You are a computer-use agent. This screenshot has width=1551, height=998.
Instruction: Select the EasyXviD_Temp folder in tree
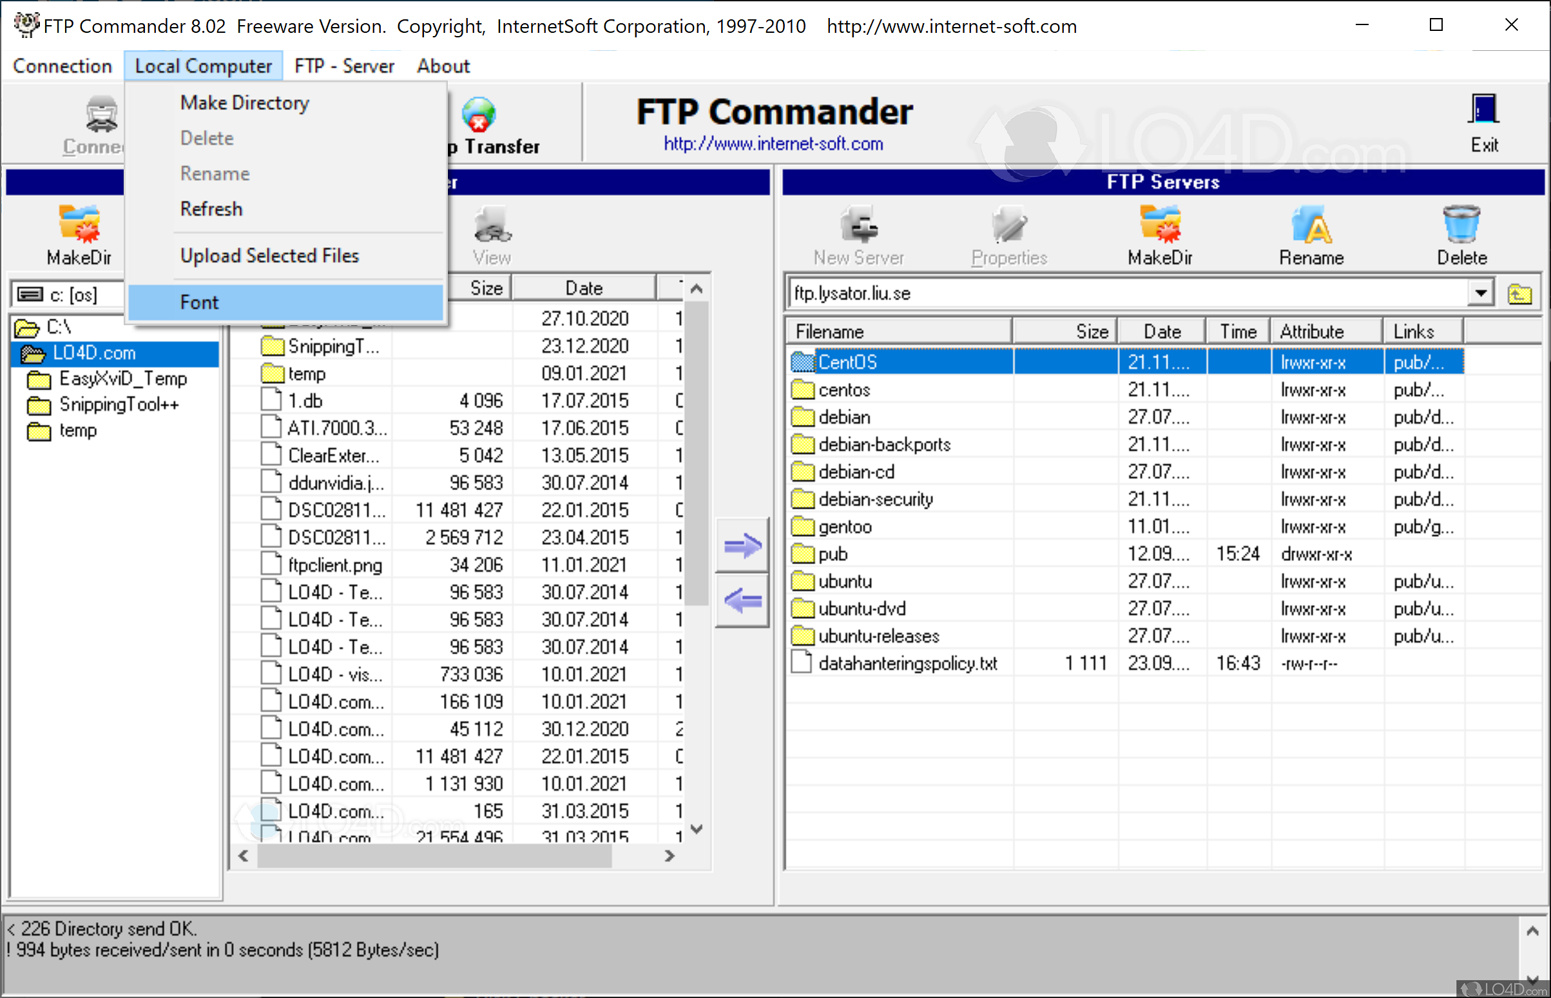(x=122, y=379)
